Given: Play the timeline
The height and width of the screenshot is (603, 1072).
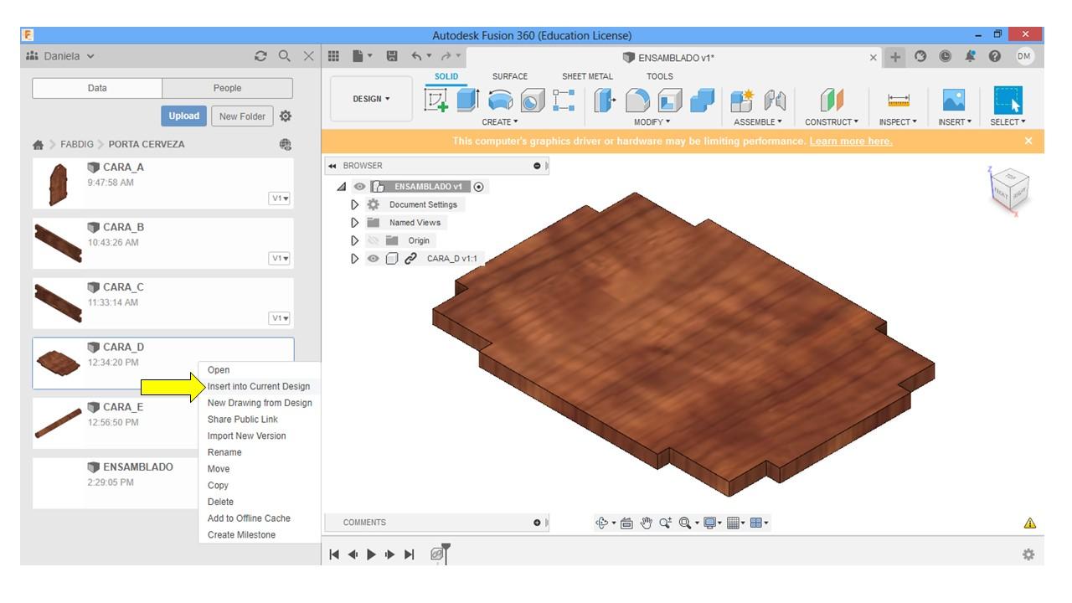Looking at the screenshot, I should point(371,554).
